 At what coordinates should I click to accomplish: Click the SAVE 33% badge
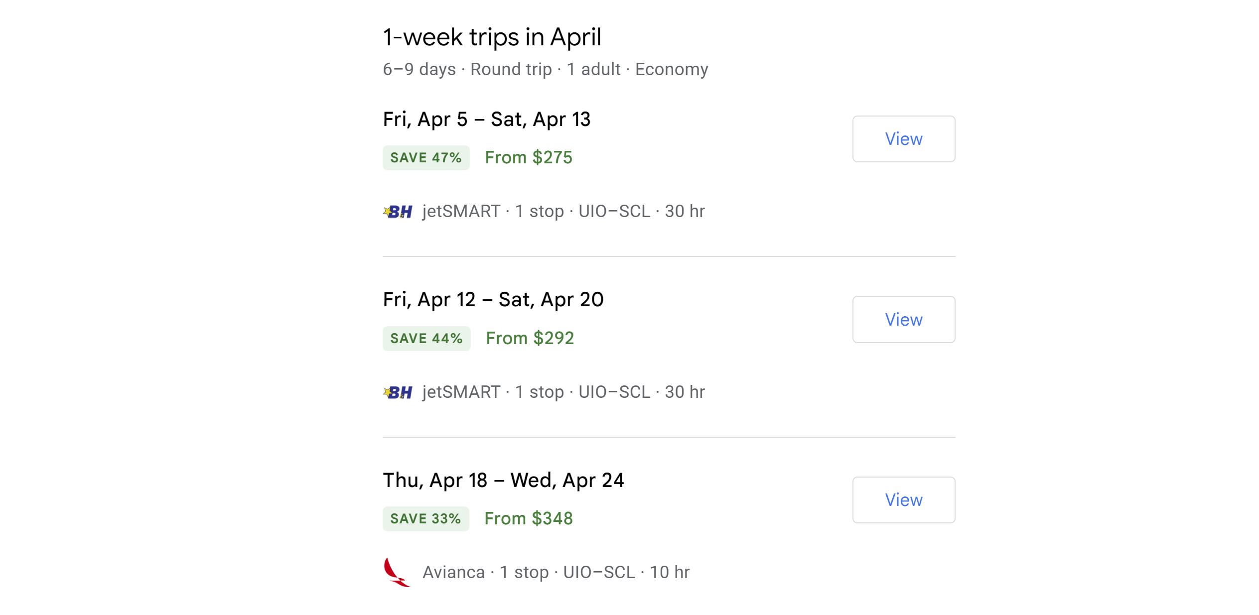click(425, 519)
